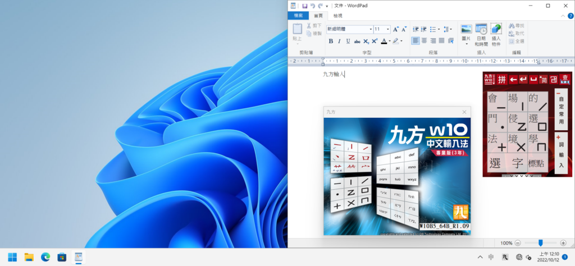This screenshot has height=266, width=575.
Task: Click 拼 mode button on Q9 panel
Action: pos(503,79)
